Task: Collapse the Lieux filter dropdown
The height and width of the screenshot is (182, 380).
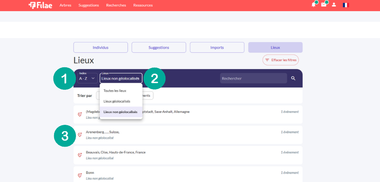Action: pos(121,78)
